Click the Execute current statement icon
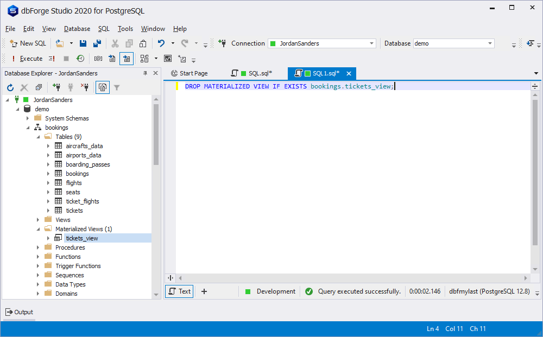Image resolution: width=543 pixels, height=337 pixels. pyautogui.click(x=52, y=59)
